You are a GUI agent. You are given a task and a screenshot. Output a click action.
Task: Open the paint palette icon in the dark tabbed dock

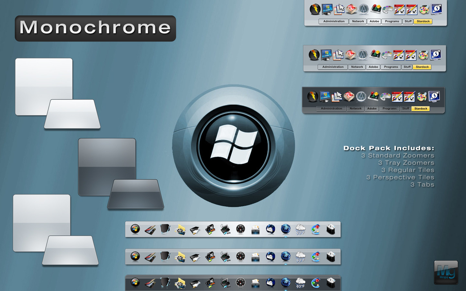pyautogui.click(x=385, y=97)
